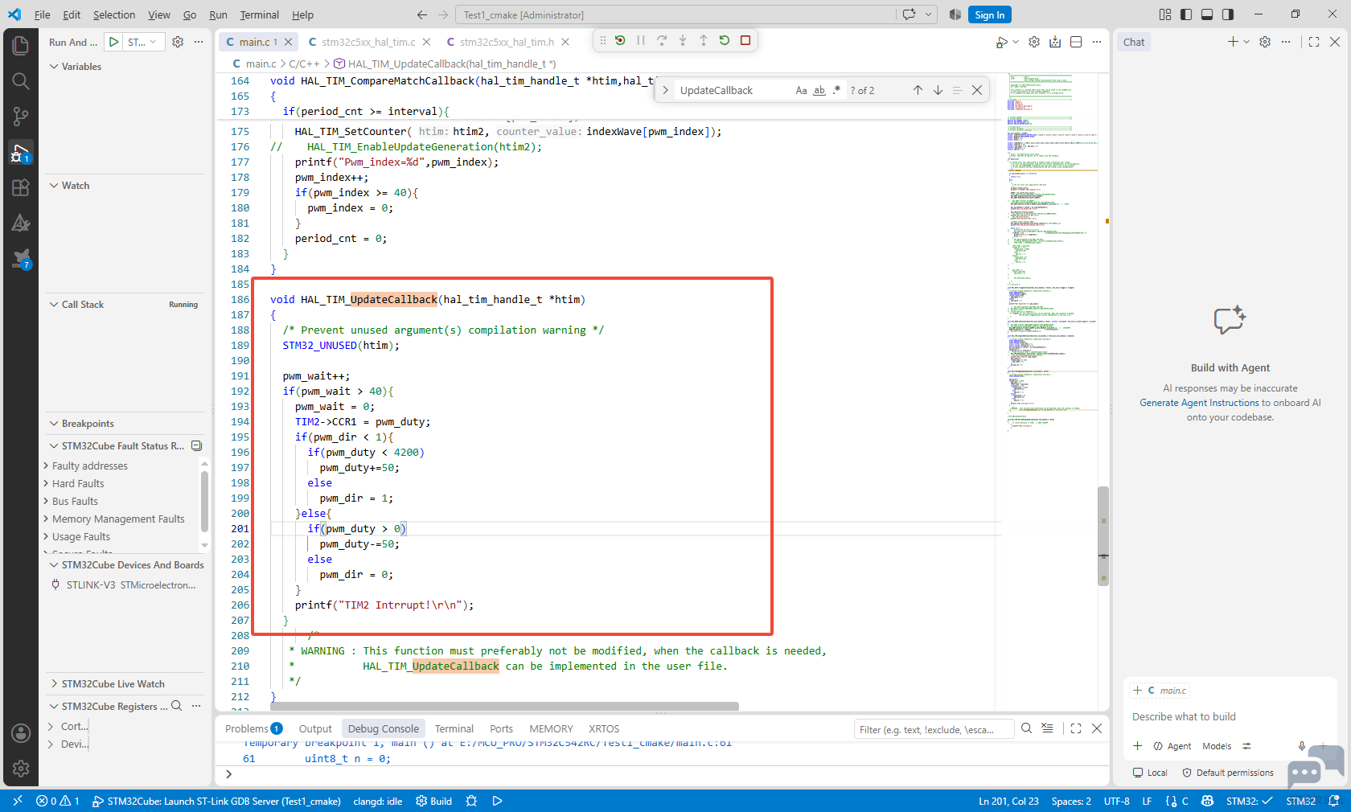Image resolution: width=1351 pixels, height=812 pixels.
Task: Split the editor to the right
Action: pyautogui.click(x=1076, y=42)
